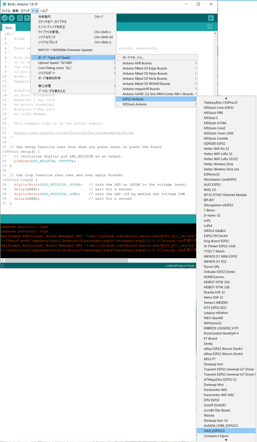Open the Serial Monitor magnifier icon
The image size is (257, 442).
[210, 18]
